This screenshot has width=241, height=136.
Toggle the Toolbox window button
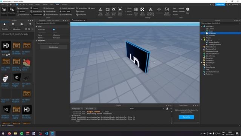pos(21,11)
